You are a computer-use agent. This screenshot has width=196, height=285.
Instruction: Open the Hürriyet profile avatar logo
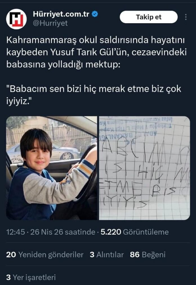click(x=16, y=19)
